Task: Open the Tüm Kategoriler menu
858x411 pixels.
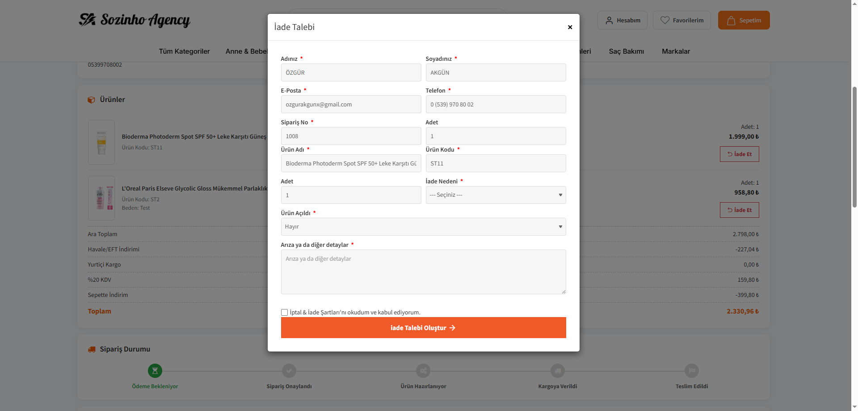Action: coord(184,51)
